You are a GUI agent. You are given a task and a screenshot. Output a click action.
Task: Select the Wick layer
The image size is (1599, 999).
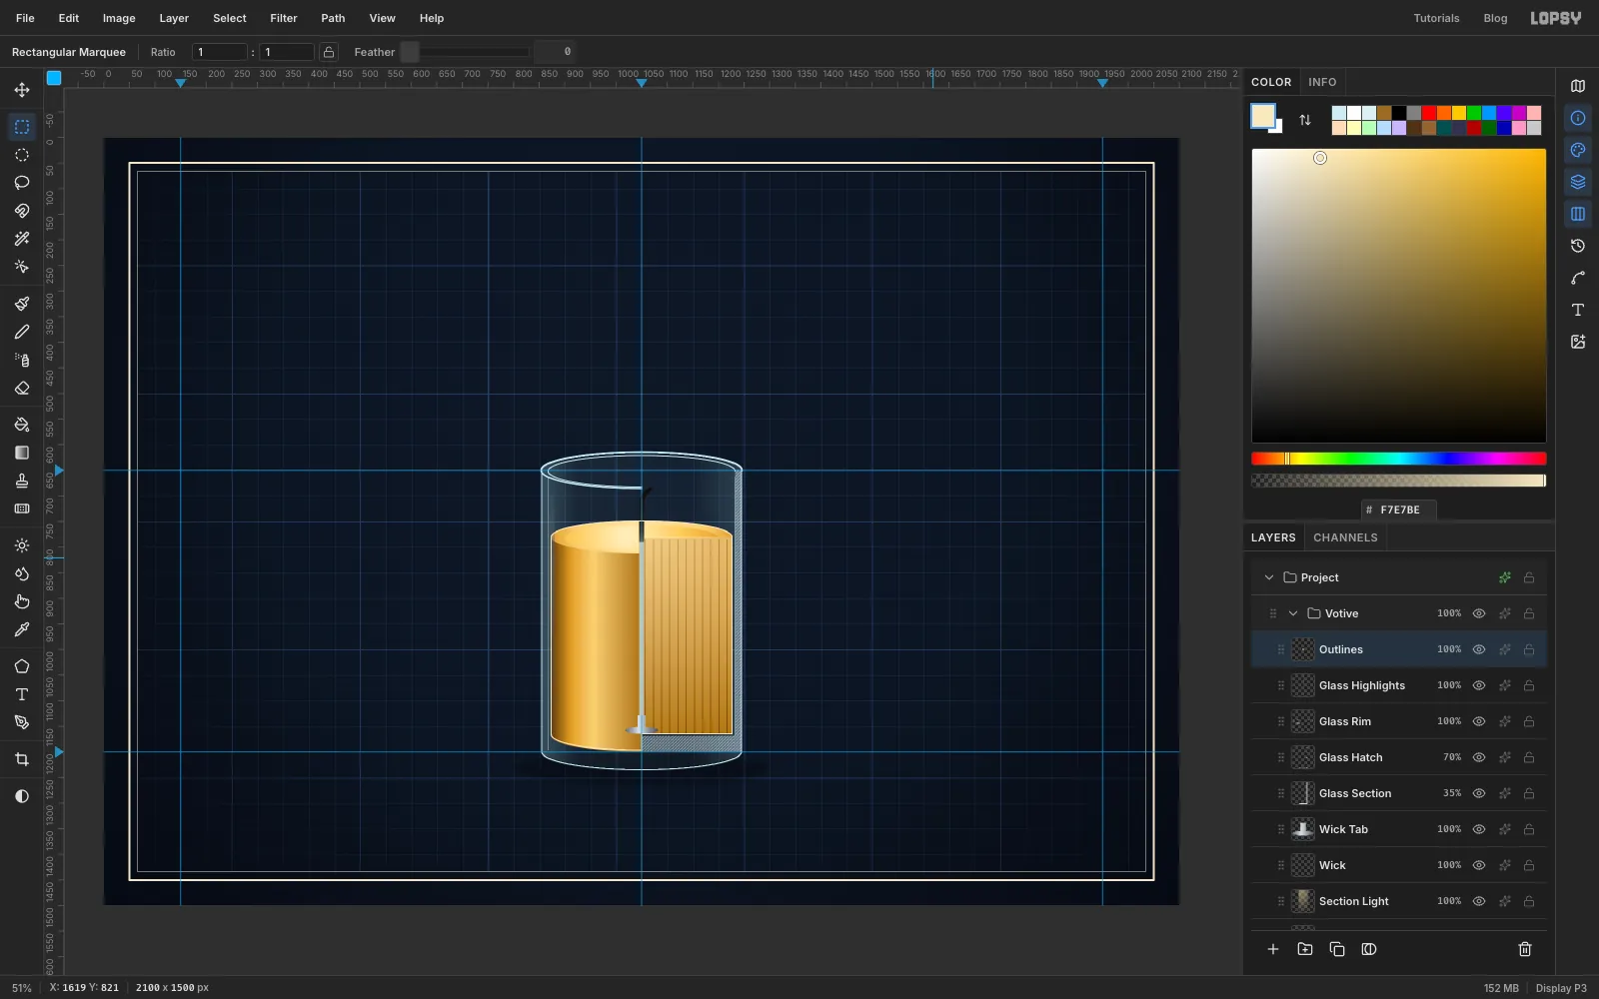coord(1399,865)
